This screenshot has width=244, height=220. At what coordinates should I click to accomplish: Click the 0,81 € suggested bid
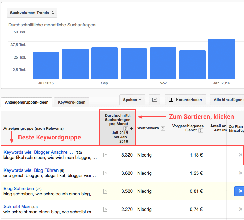[x=196, y=191]
